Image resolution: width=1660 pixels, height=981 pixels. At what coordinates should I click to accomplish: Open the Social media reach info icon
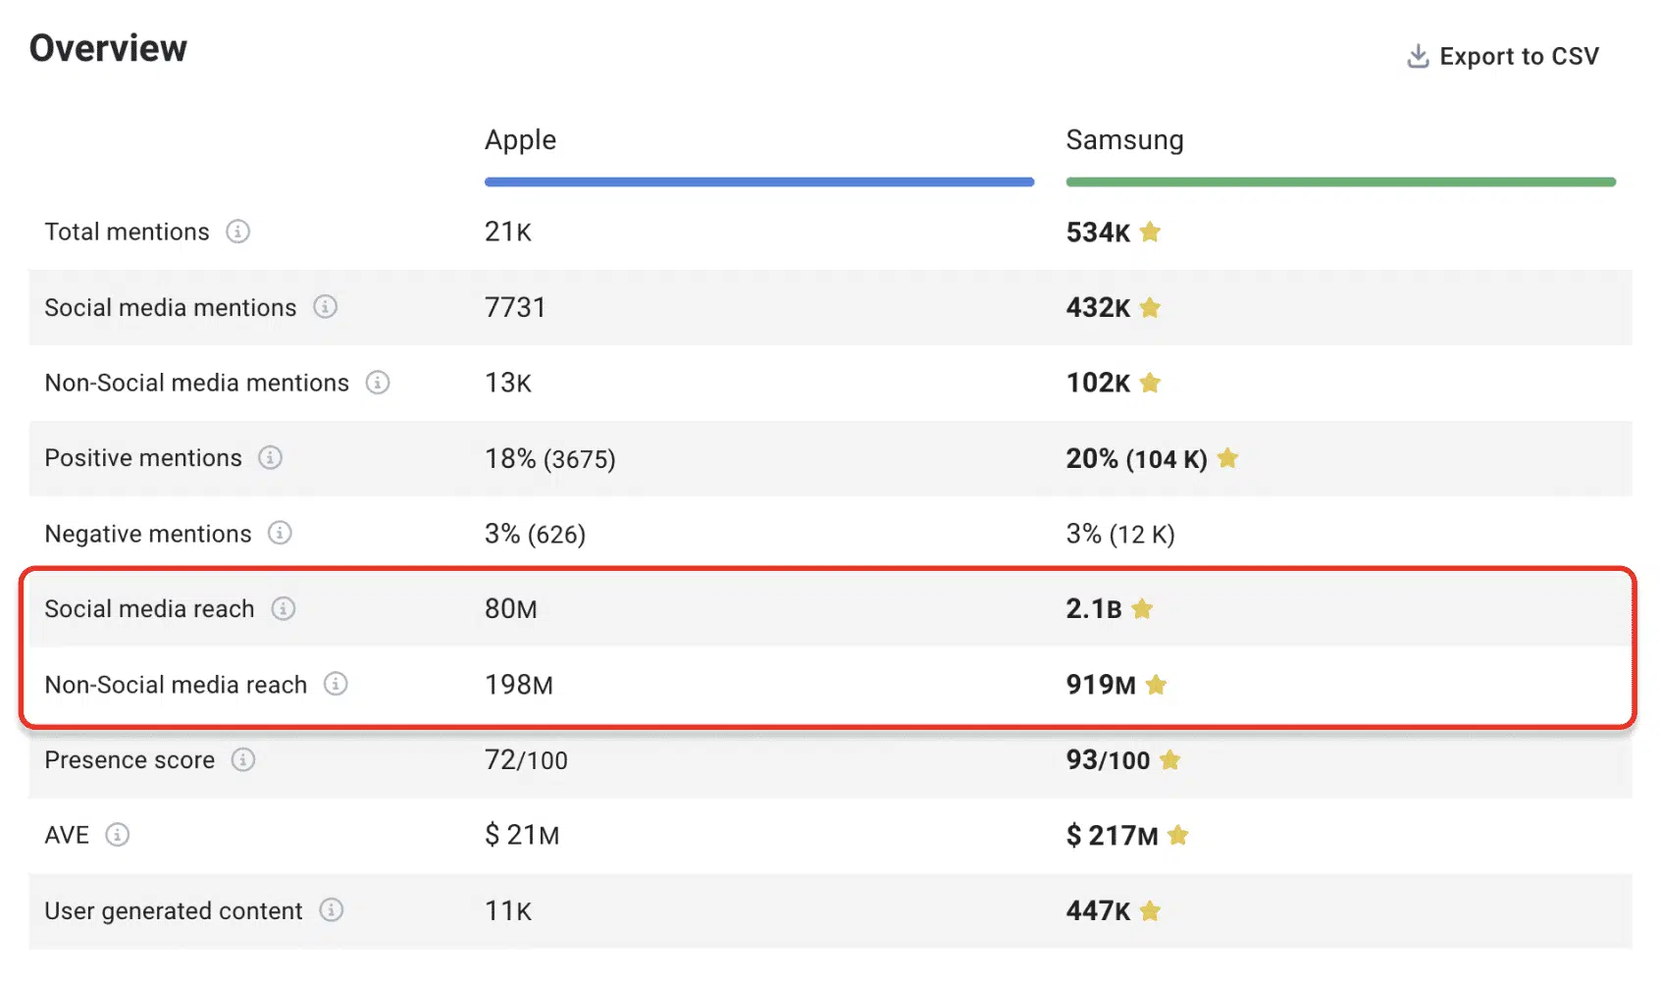(x=284, y=608)
